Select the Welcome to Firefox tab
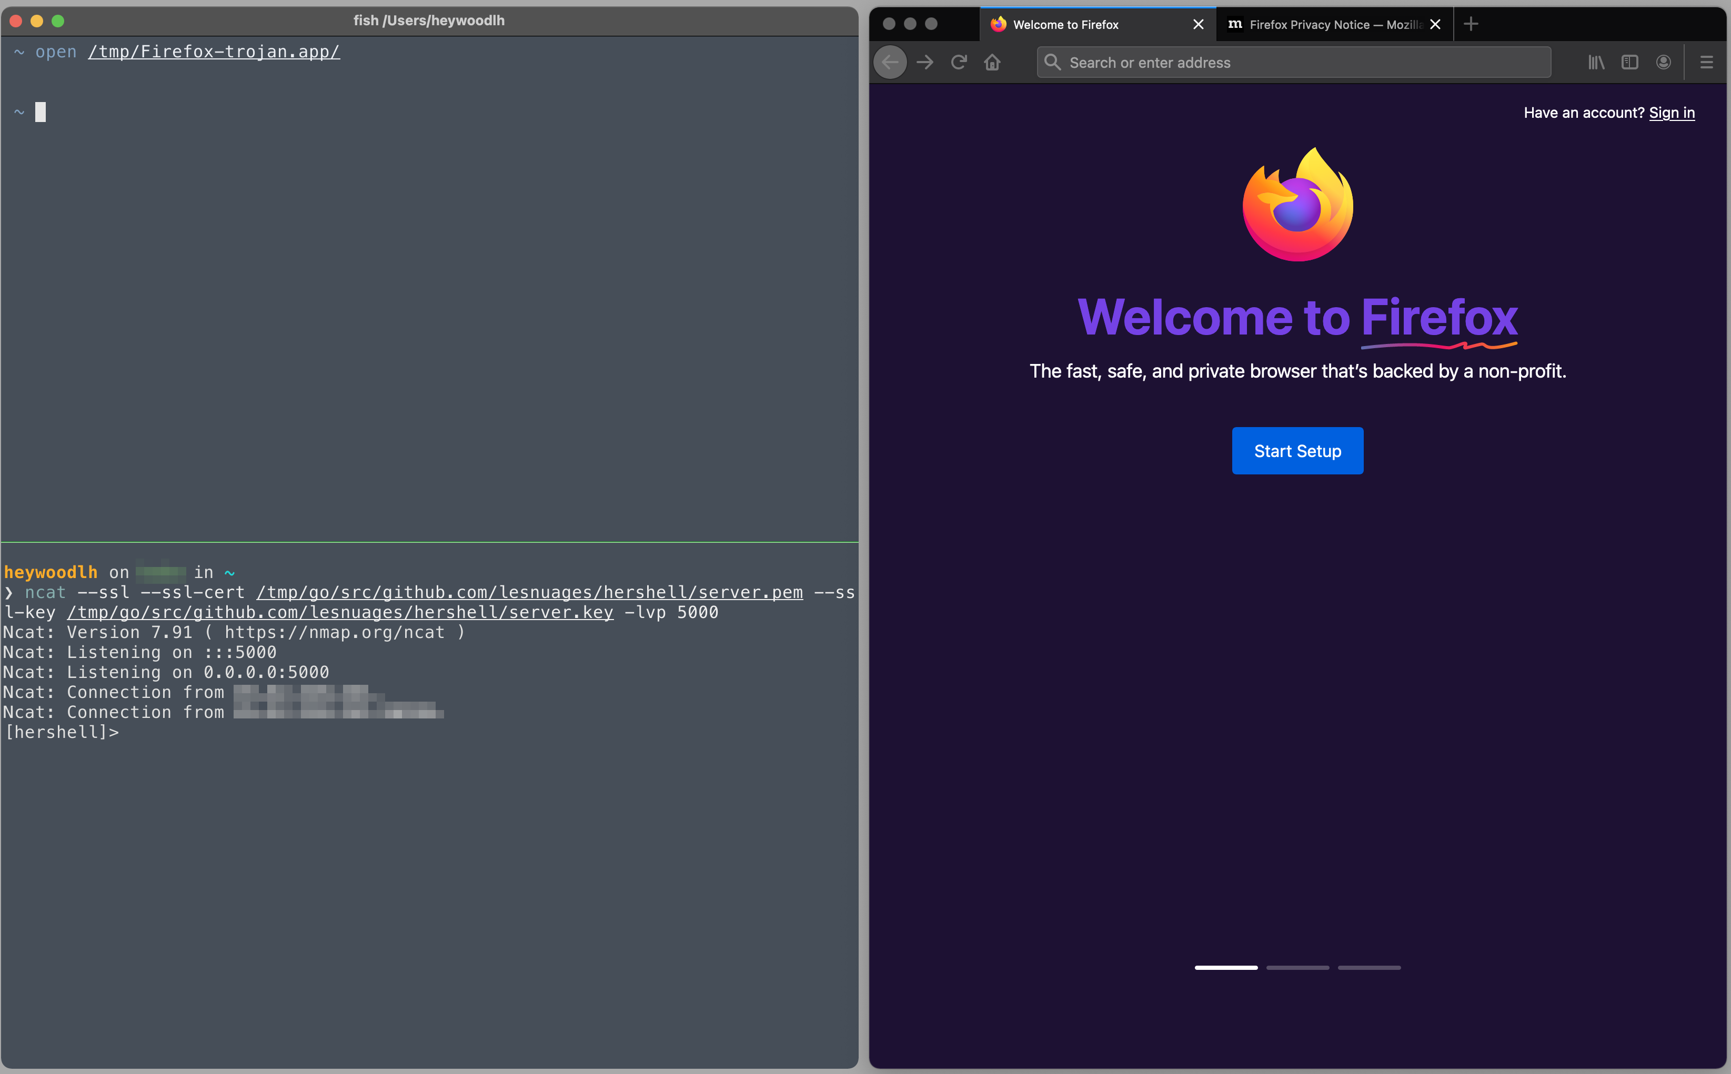The height and width of the screenshot is (1074, 1731). pyautogui.click(x=1066, y=24)
